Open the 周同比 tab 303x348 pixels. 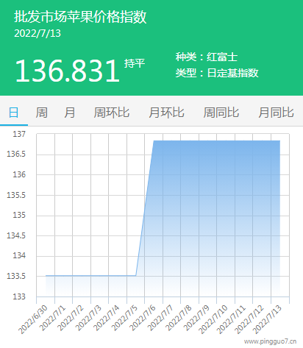221,113
